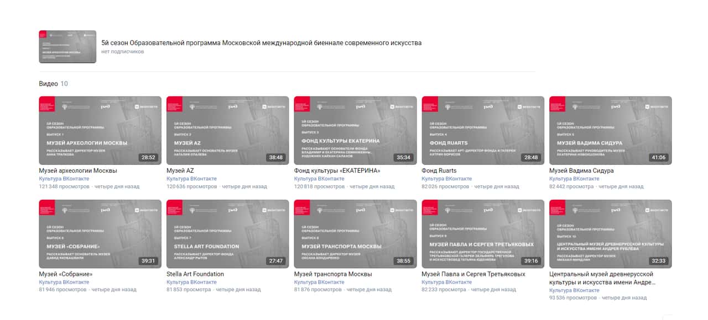Screen dimensions: 708x320
Task: Click the Stella Art Foundation title link
Action: point(195,274)
